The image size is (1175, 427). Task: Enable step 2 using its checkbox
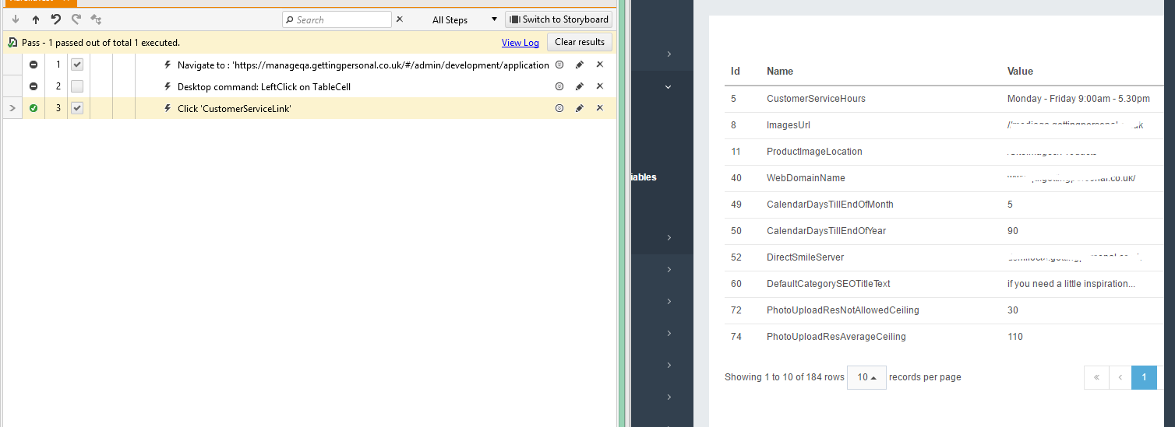[x=77, y=86]
